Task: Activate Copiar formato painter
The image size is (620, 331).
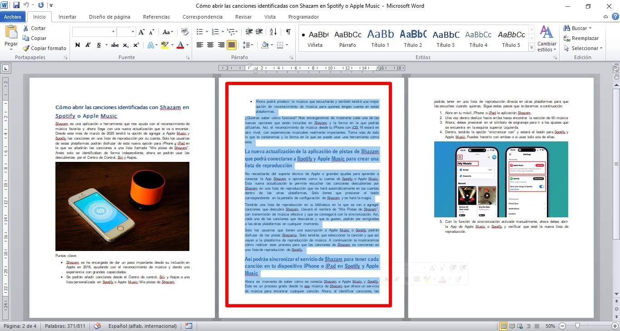Action: point(45,48)
